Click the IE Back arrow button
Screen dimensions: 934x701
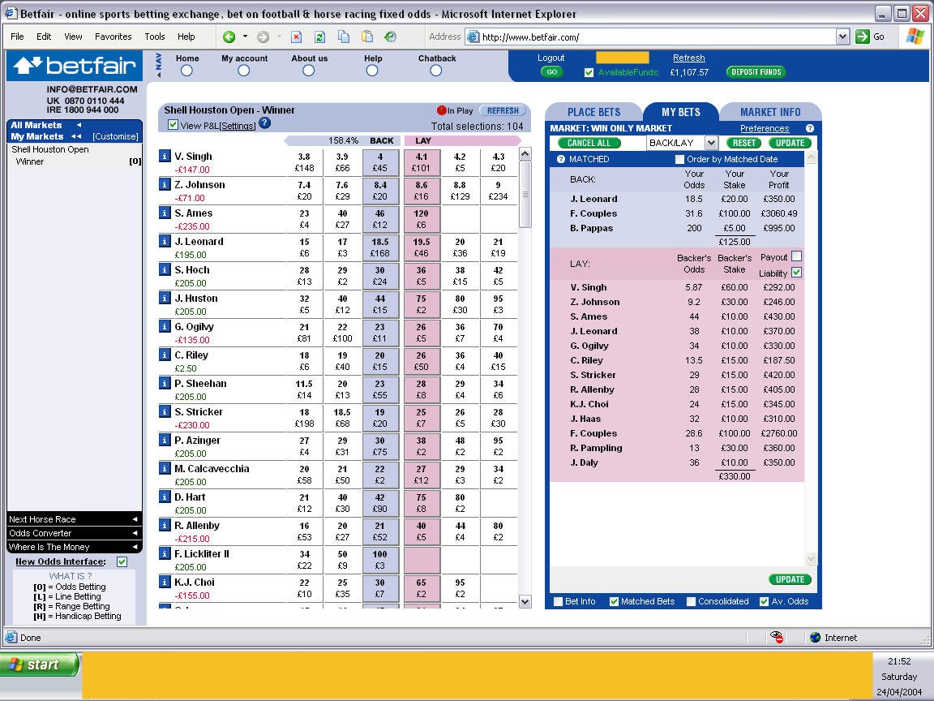pos(229,37)
